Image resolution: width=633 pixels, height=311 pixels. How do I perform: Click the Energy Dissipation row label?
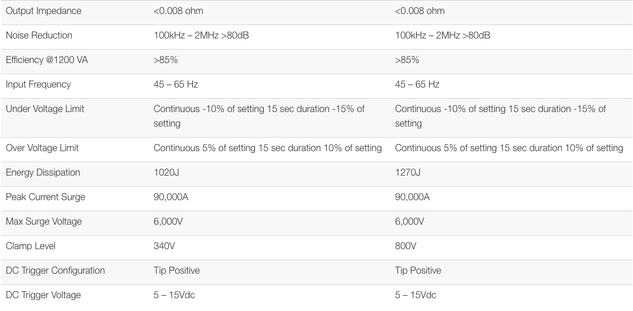pyautogui.click(x=43, y=173)
